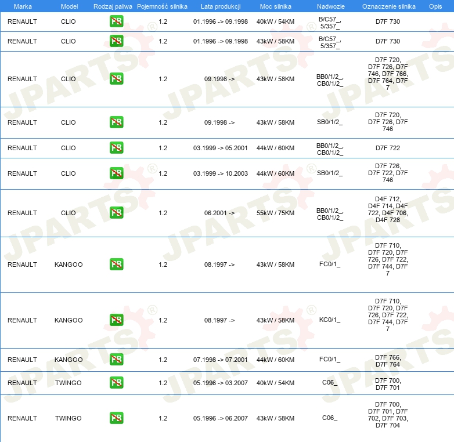
Task: Click the KANGOO model cell in KC0/1_ row
Action: [69, 321]
